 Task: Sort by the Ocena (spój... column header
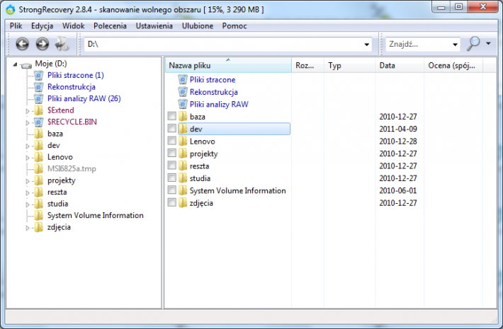click(x=453, y=65)
